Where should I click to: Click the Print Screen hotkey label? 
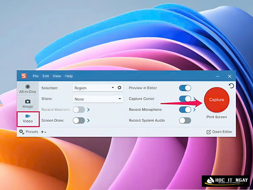(x=217, y=117)
